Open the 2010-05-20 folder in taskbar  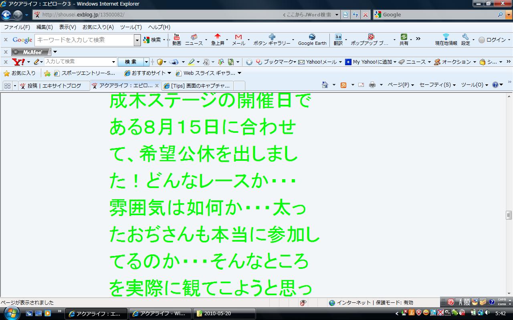point(224,314)
